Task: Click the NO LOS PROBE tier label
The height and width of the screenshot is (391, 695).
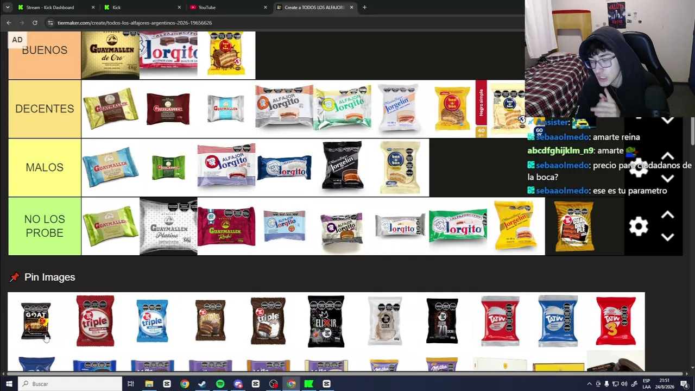Action: click(45, 226)
